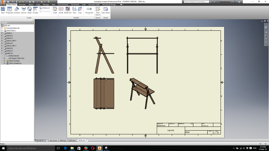Open Opera from the taskbar
The image size is (269, 151).
93,148
